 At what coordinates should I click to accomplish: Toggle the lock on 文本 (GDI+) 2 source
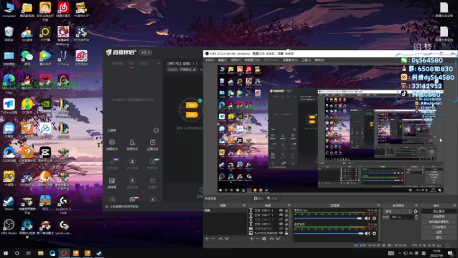click(x=287, y=214)
